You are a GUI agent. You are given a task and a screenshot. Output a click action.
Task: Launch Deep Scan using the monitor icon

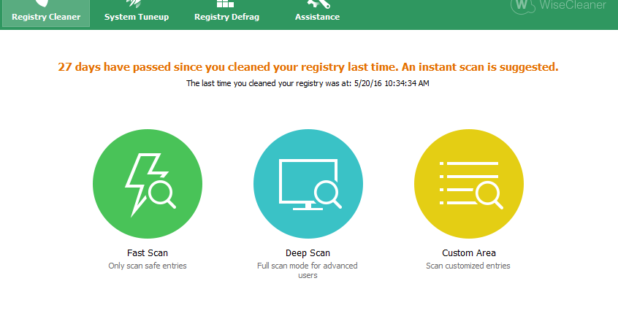[x=308, y=184]
